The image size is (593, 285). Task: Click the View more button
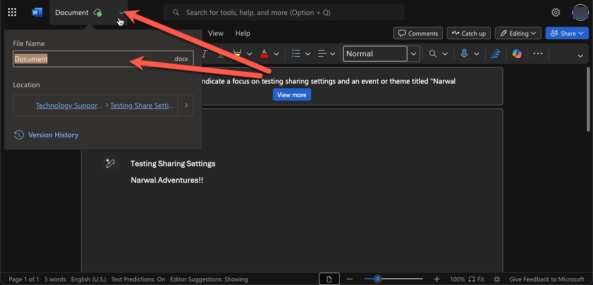[292, 95]
